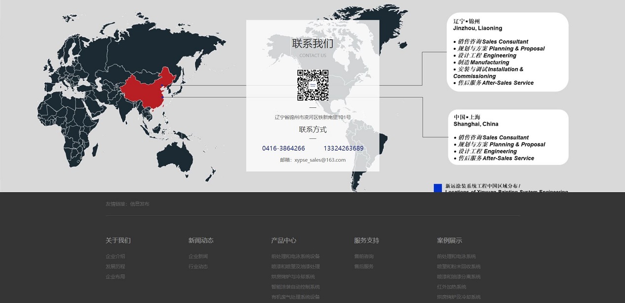
Task: Open 售后服务 support link
Action: coord(364,267)
